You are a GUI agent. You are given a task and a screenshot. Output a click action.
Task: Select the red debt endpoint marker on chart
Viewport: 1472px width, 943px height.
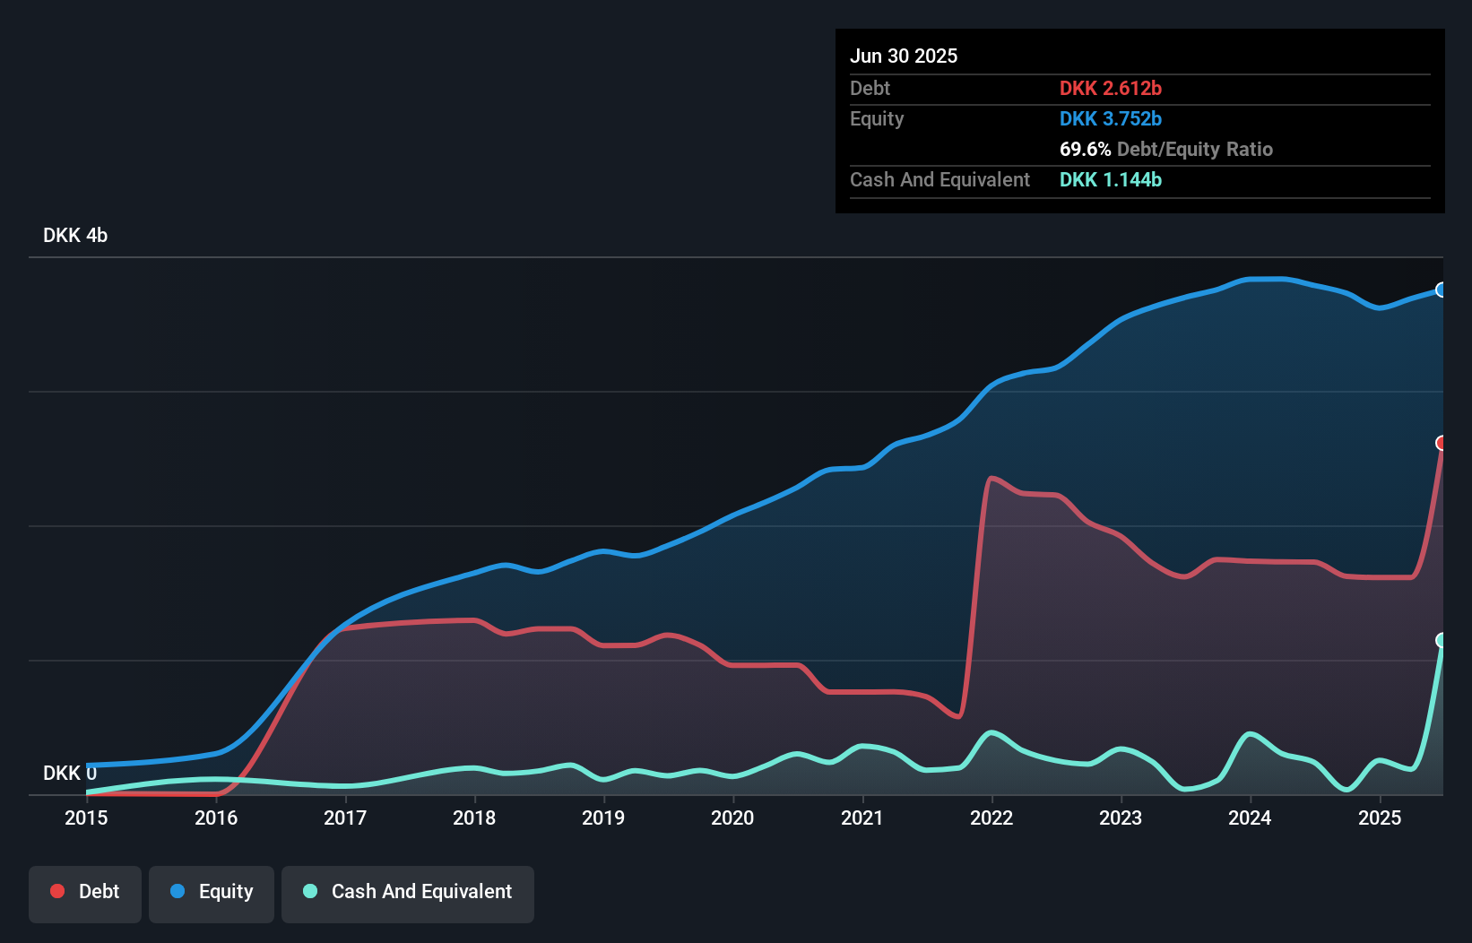click(x=1441, y=442)
